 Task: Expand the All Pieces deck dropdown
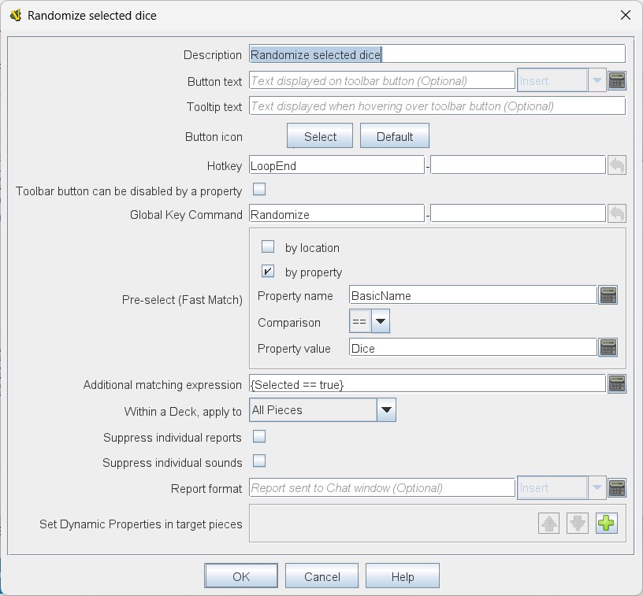[323, 409]
